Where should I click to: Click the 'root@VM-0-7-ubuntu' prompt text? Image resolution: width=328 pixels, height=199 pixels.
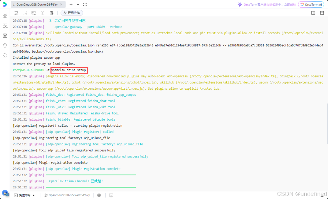pos(29,70)
